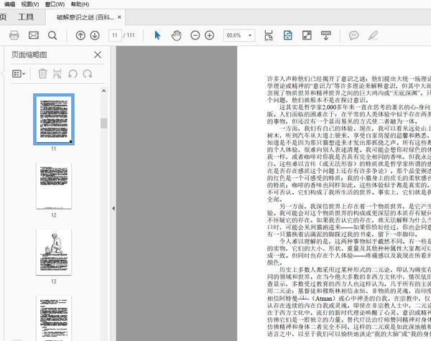Enter full screen mode icon
This screenshot has height=341, width=431.
pyautogui.click(x=307, y=35)
